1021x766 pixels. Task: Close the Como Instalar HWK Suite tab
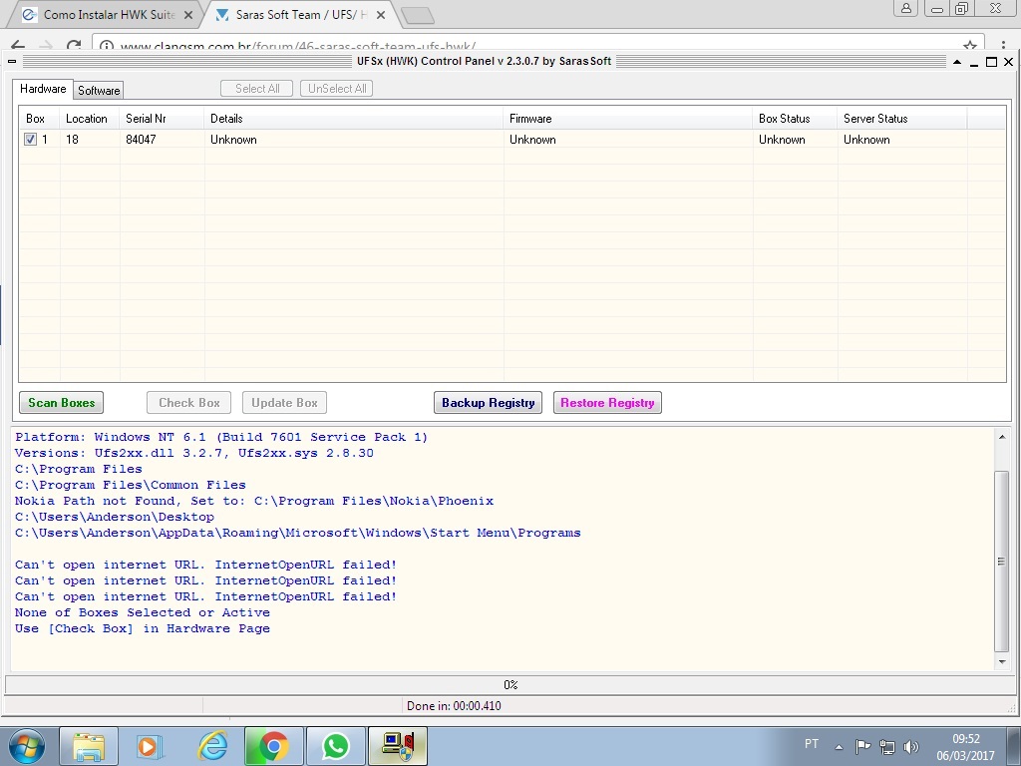click(188, 15)
